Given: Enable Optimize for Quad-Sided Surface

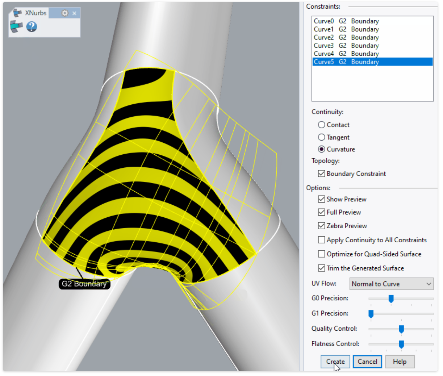Looking at the screenshot, I should 321,254.
